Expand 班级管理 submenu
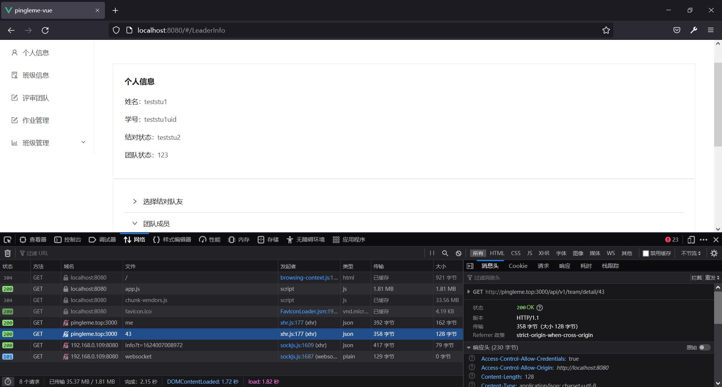The width and height of the screenshot is (722, 387). pyautogui.click(x=47, y=143)
